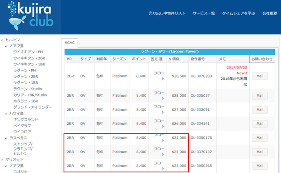Click property number OL-3070289
The width and height of the screenshot is (281, 173).
[201, 76]
